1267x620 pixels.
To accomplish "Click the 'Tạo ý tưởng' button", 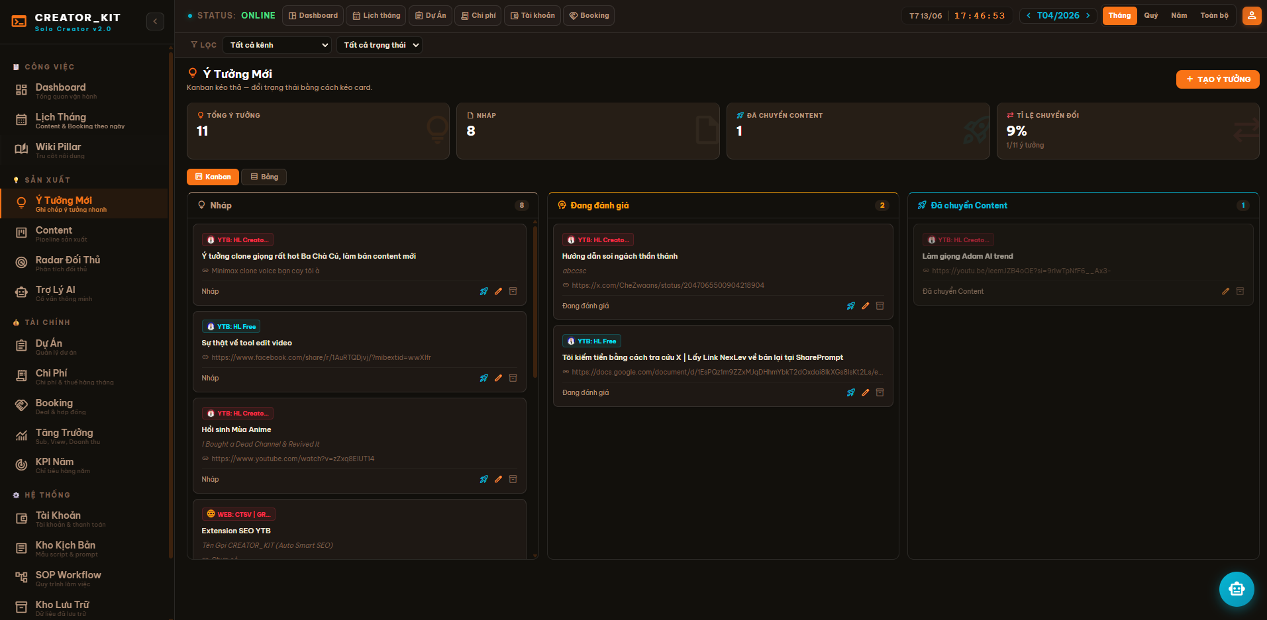I will click(1217, 79).
